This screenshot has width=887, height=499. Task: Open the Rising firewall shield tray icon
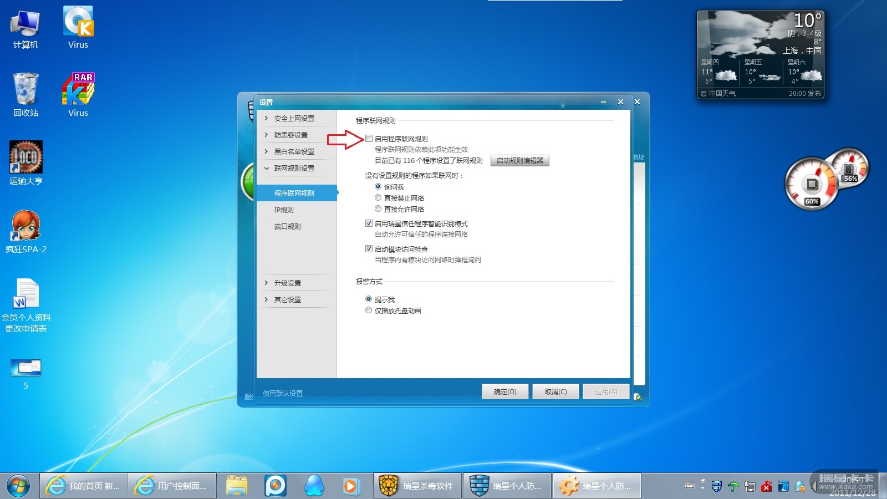tap(717, 486)
